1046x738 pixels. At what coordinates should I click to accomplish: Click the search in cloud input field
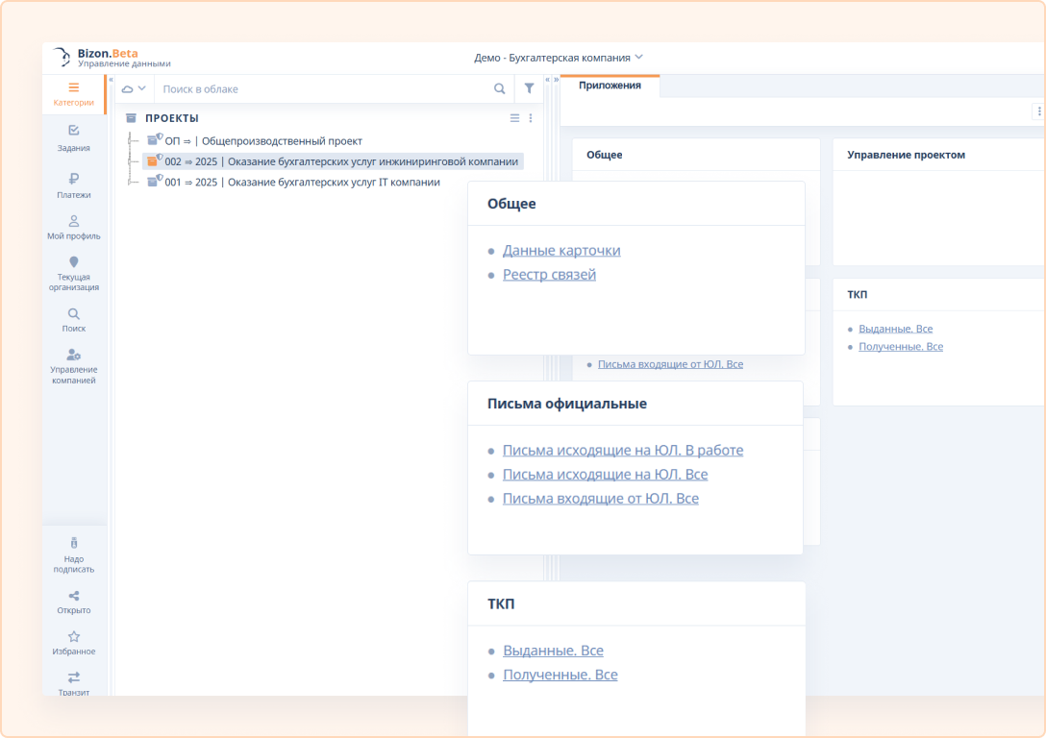click(322, 88)
